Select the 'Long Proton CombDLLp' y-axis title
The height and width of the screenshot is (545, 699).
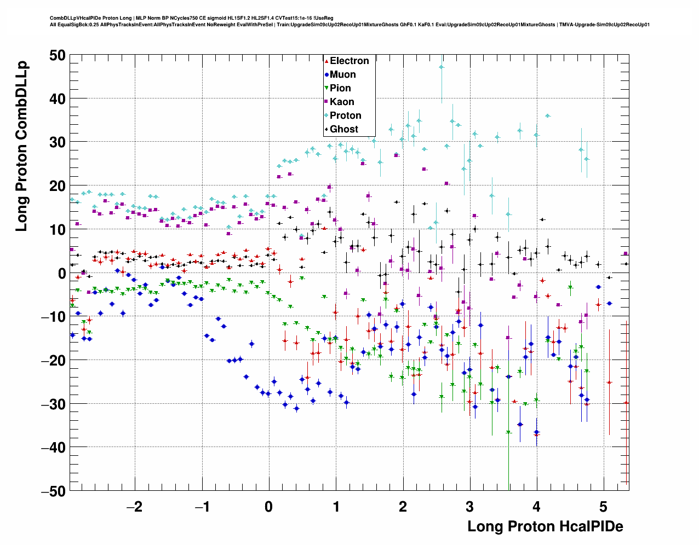pyautogui.click(x=21, y=147)
